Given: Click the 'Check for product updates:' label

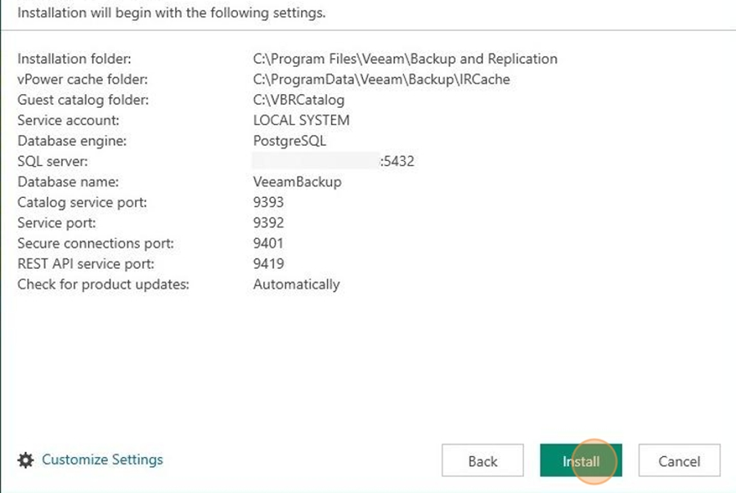Looking at the screenshot, I should click(x=103, y=285).
